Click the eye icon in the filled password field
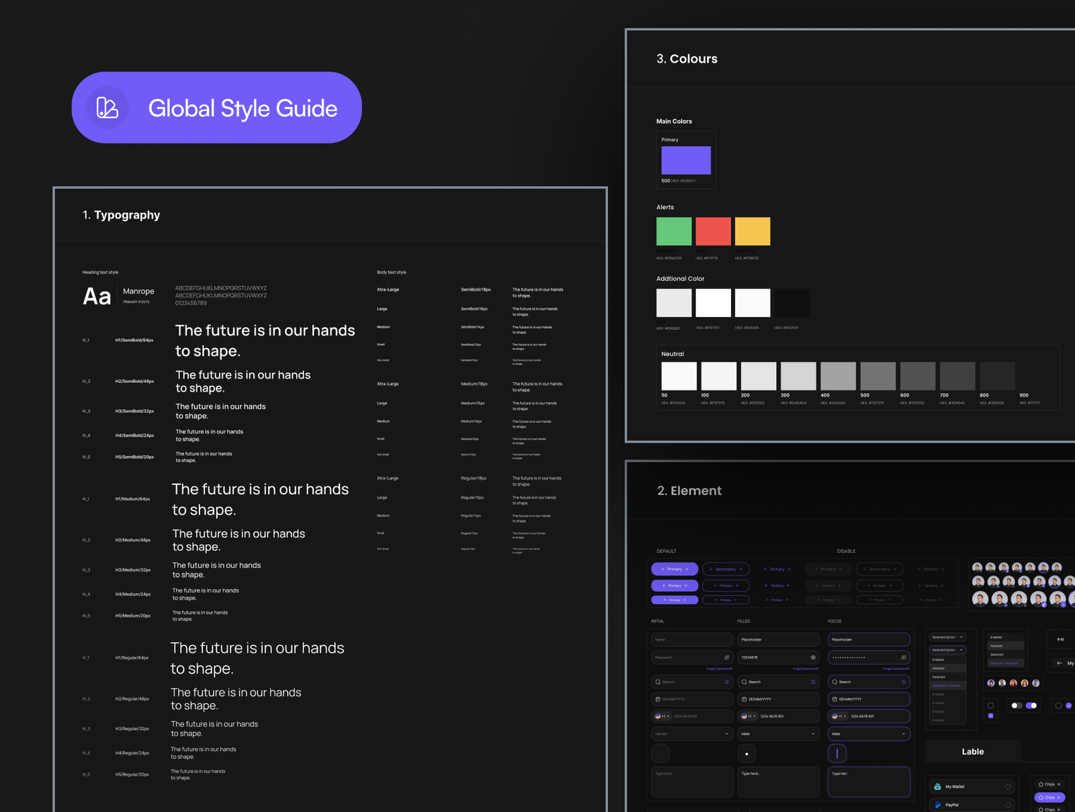 [813, 658]
